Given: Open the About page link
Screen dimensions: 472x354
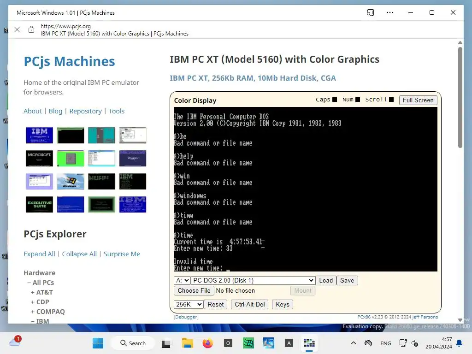Looking at the screenshot, I should point(33,111).
